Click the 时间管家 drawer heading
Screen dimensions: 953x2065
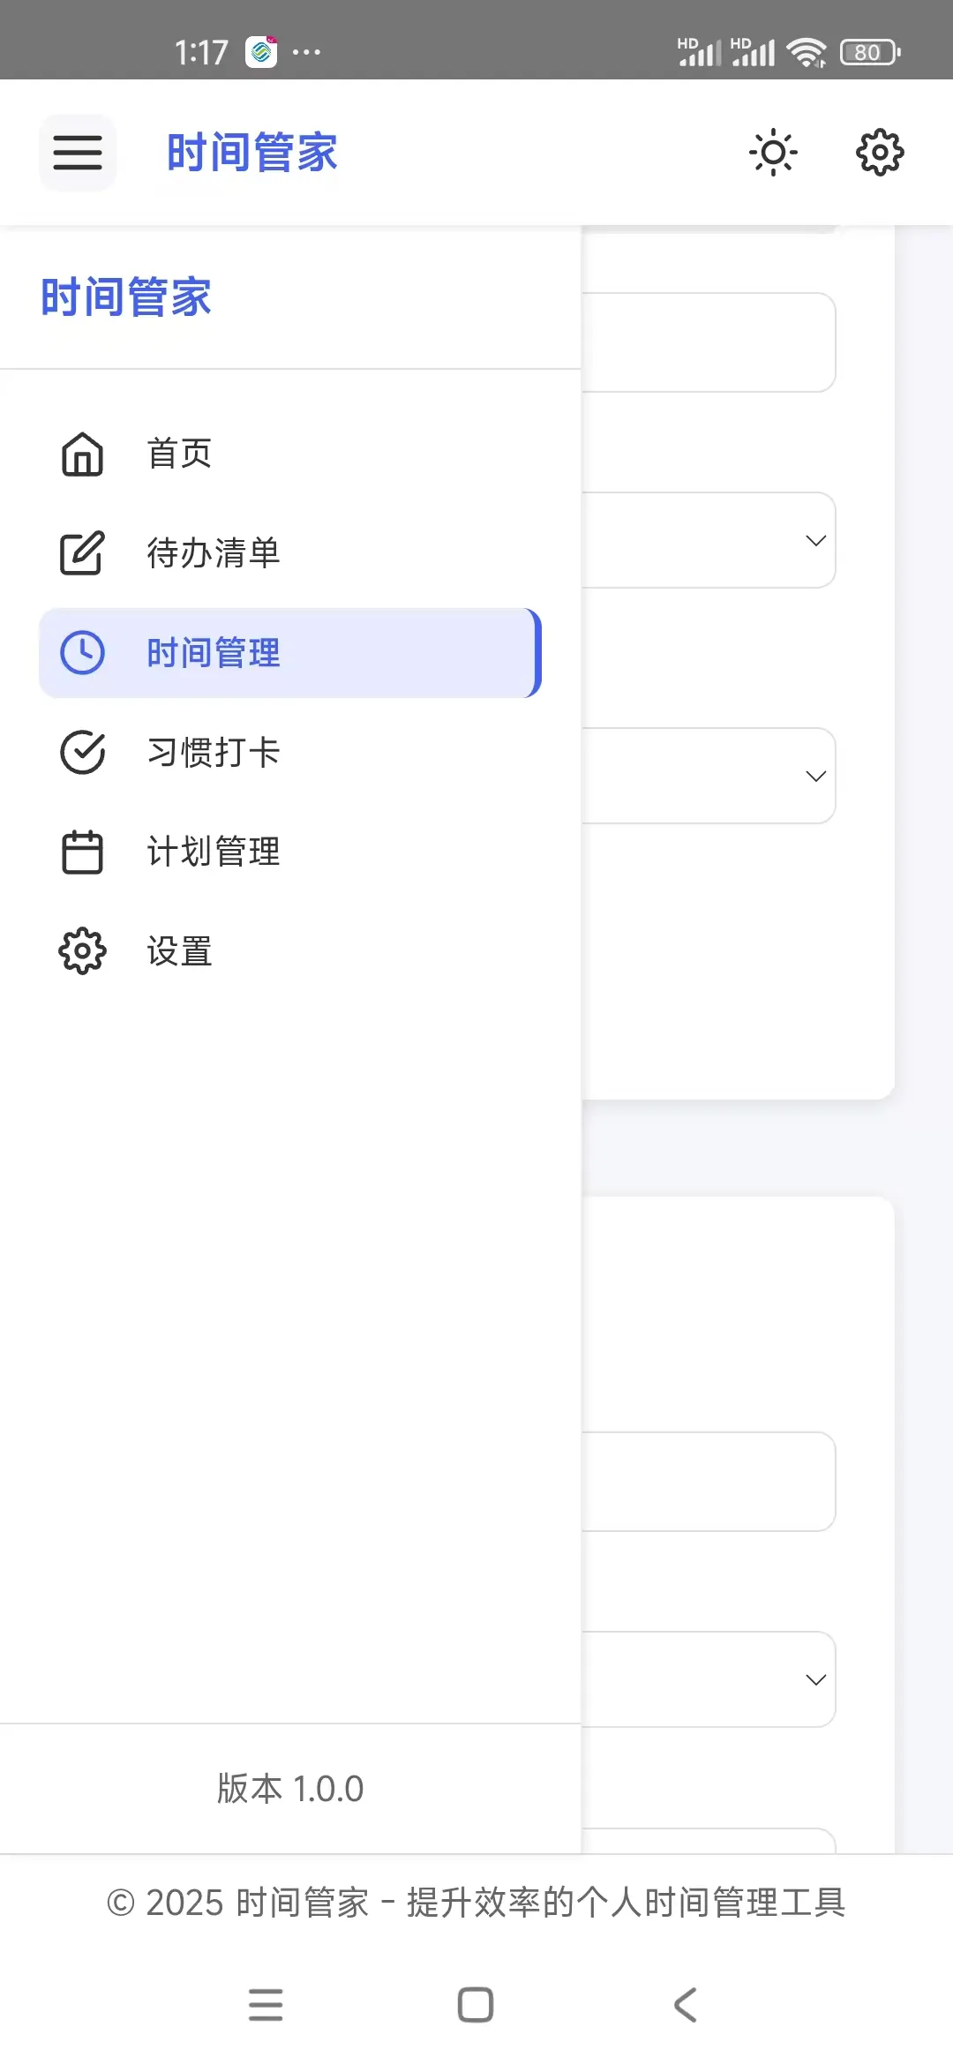click(126, 297)
